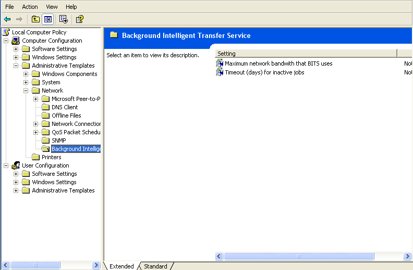Collapse the Administrative Templates node under Computer Configuration
413x270 pixels.
(x=16, y=66)
